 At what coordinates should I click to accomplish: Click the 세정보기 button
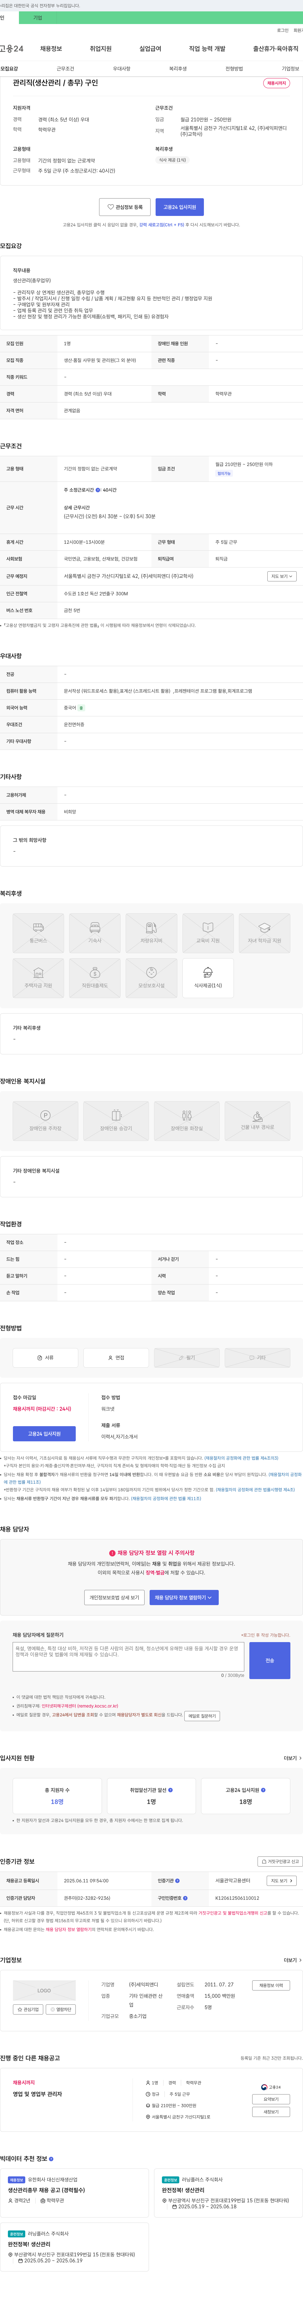tap(271, 2112)
